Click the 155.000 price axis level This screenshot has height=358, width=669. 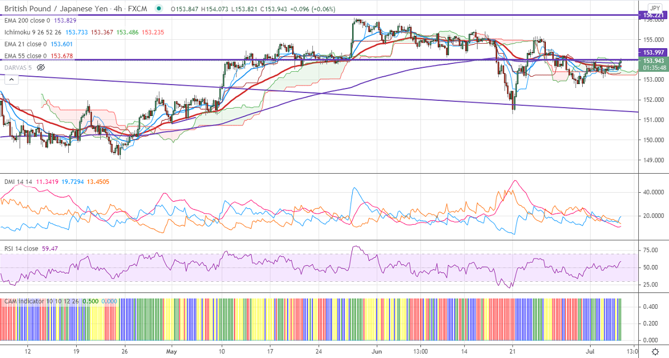tap(654, 40)
